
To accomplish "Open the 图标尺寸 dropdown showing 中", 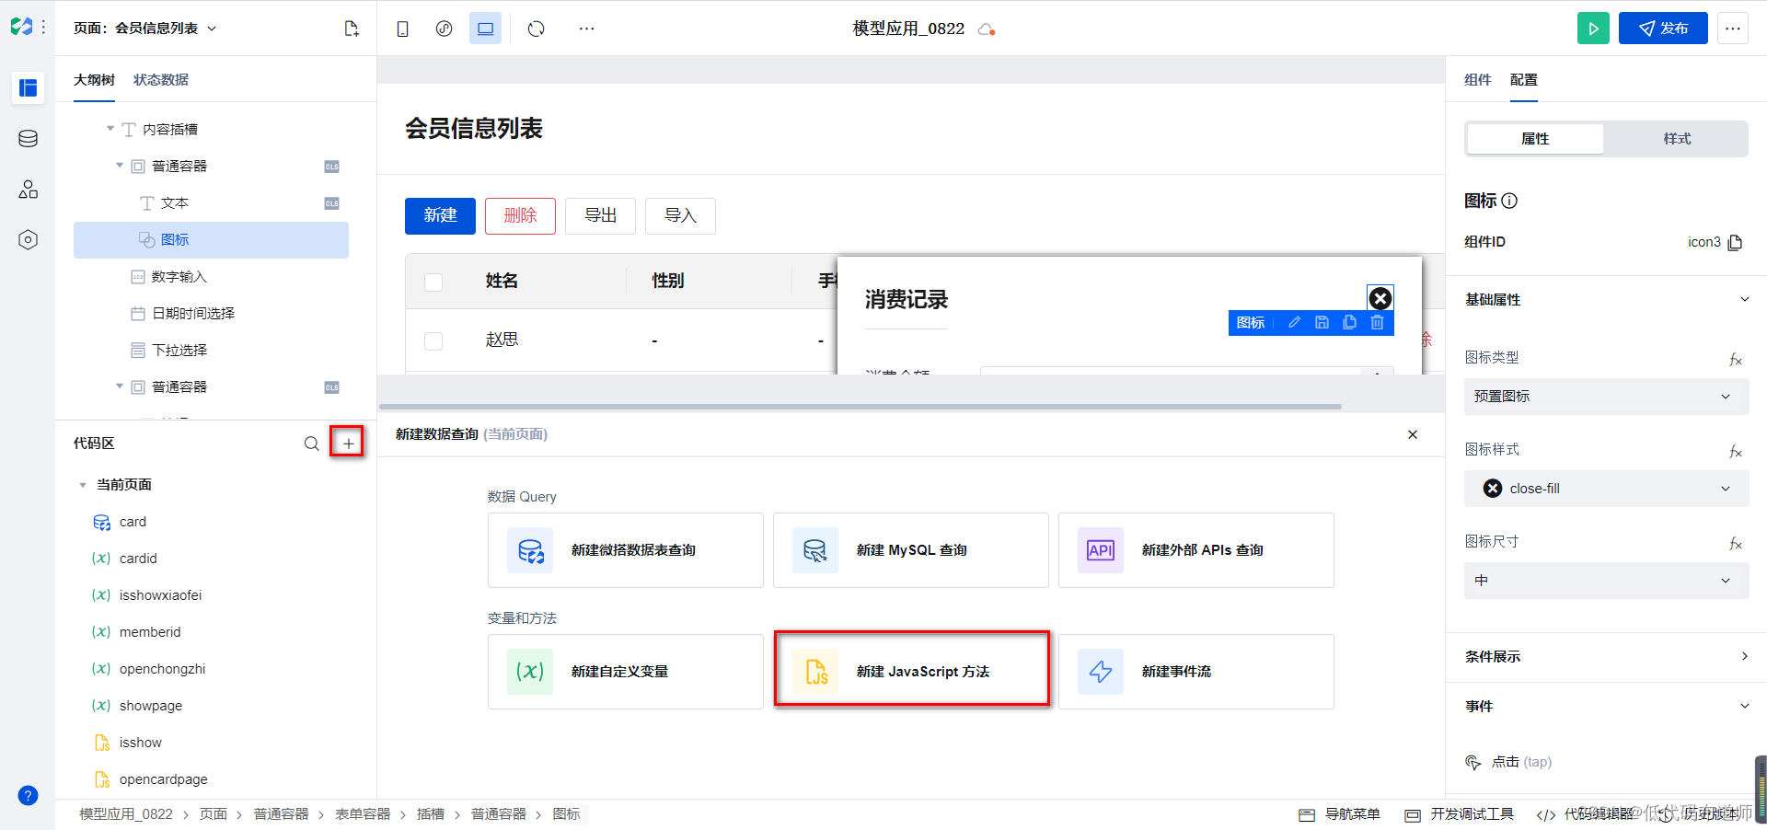I will click(1606, 581).
